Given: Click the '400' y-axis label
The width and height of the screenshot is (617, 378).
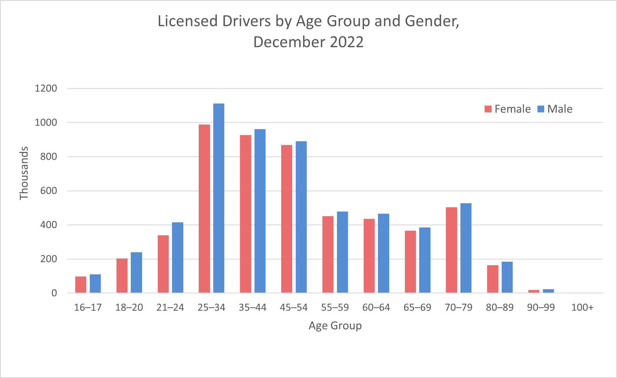Looking at the screenshot, I should coord(49,225).
